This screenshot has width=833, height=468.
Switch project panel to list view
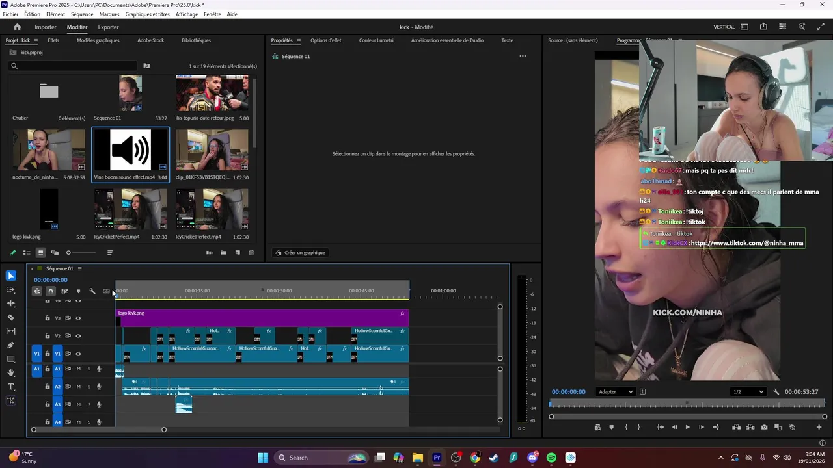pos(27,253)
